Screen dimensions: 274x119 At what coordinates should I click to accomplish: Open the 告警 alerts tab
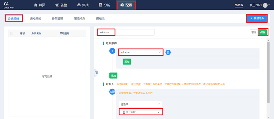click(61, 5)
